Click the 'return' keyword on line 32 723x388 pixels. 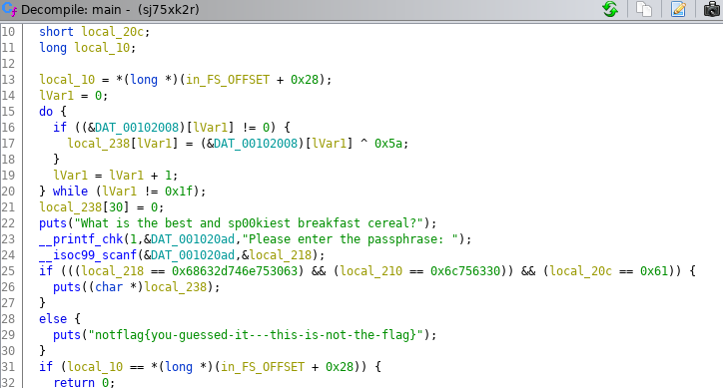(74, 382)
